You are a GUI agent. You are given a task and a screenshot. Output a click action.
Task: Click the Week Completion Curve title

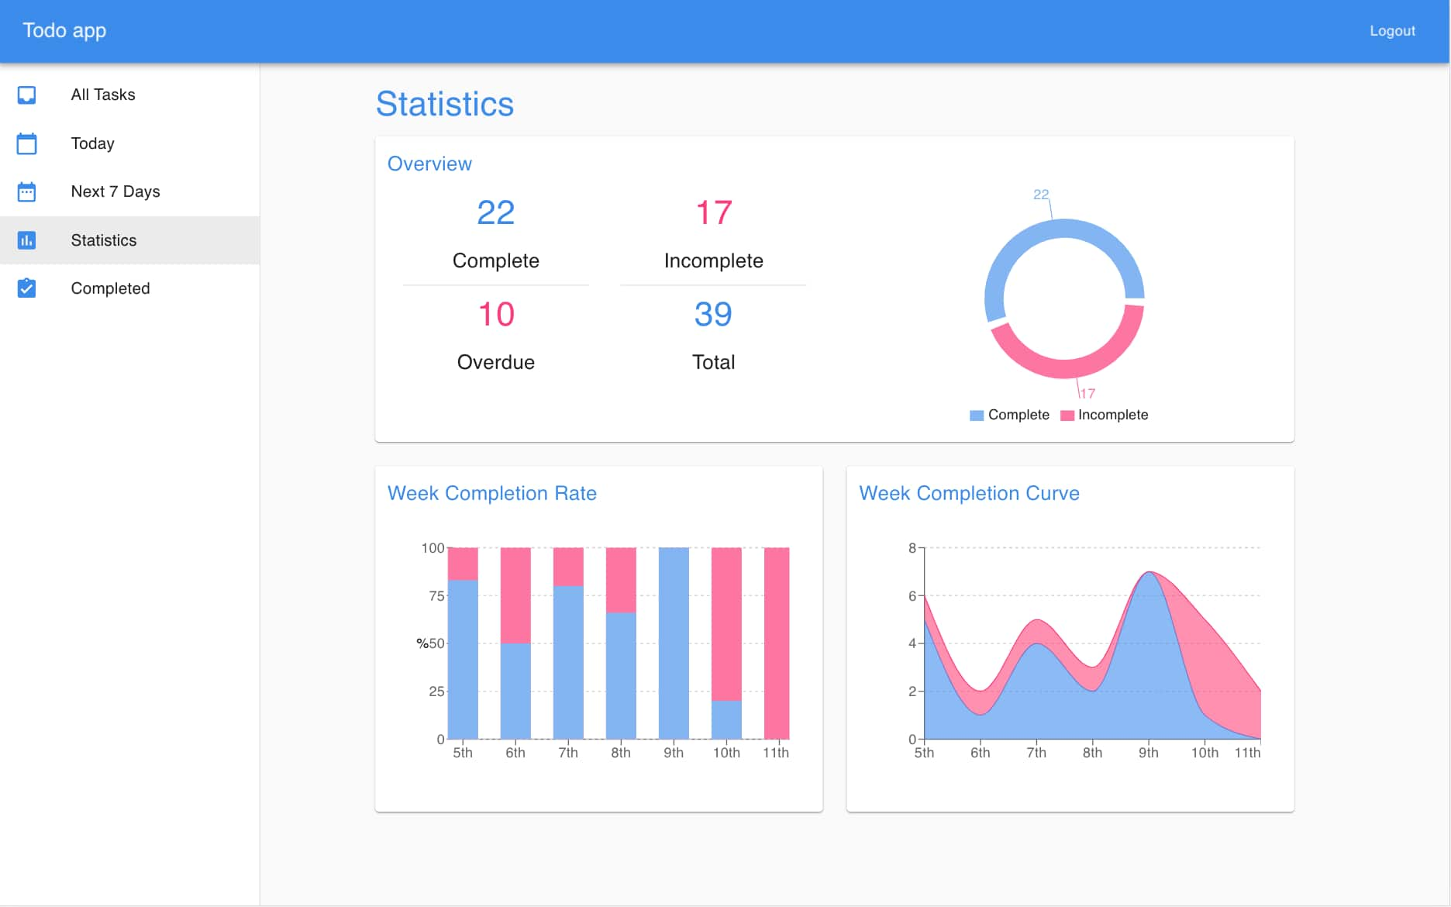pyautogui.click(x=969, y=493)
